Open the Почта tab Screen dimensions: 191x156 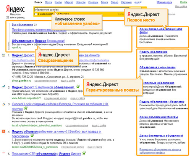click(48, 2)
